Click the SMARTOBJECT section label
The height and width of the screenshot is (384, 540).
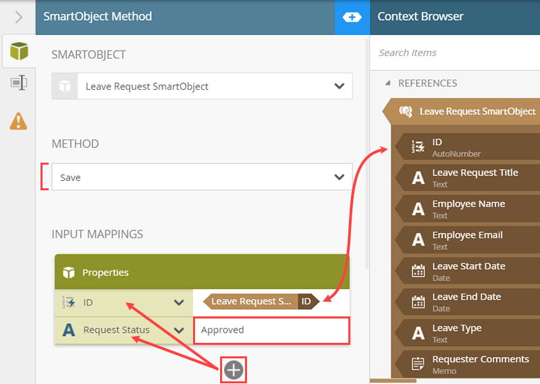click(88, 55)
